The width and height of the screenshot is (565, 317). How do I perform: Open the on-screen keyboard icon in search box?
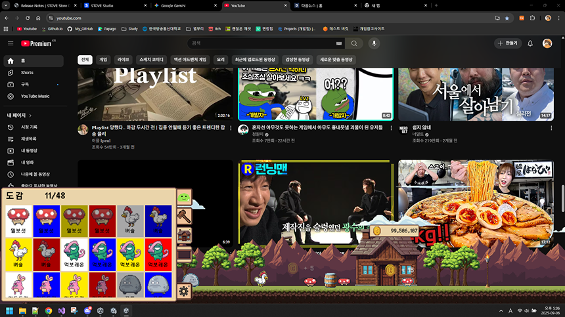coord(339,43)
